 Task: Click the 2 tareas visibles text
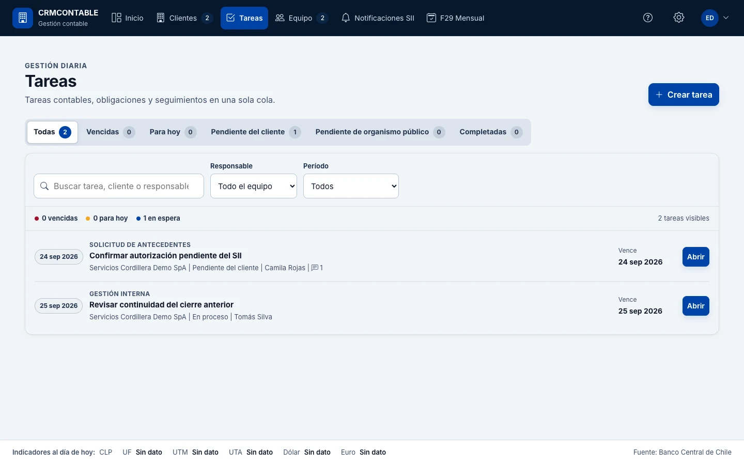[x=684, y=219]
